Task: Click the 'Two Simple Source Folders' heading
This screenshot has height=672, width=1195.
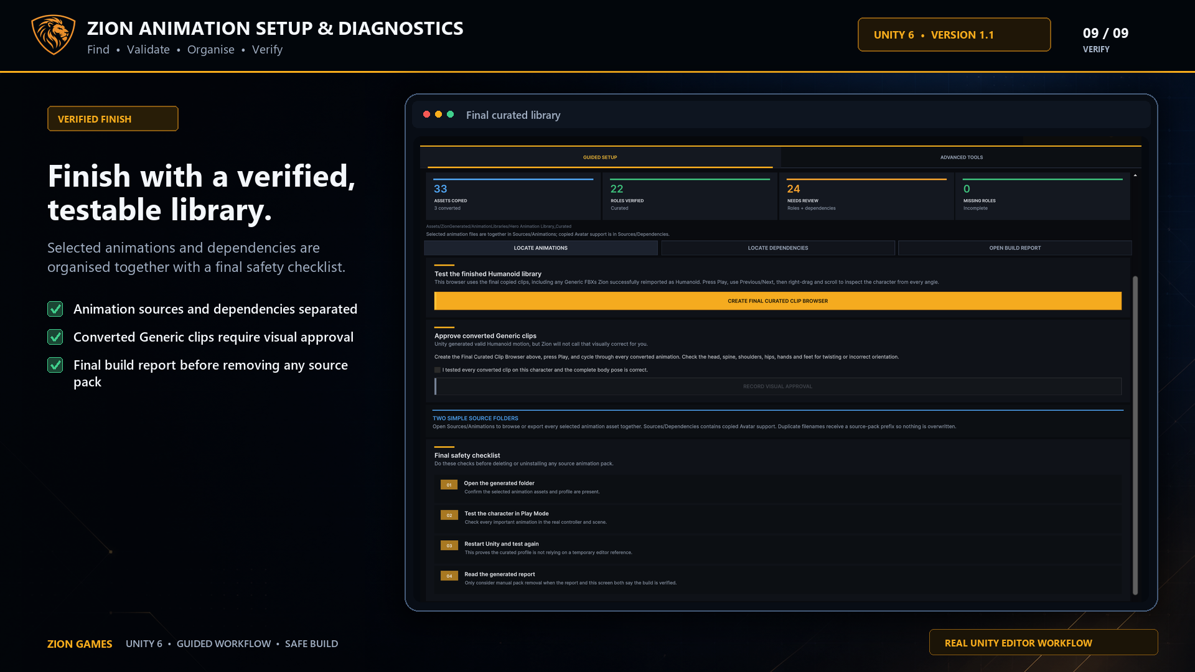Action: [x=475, y=418]
